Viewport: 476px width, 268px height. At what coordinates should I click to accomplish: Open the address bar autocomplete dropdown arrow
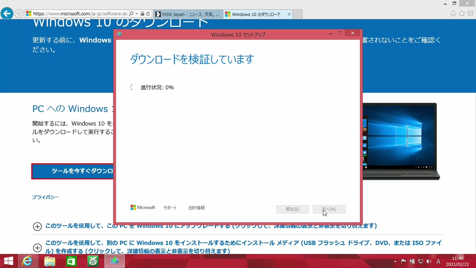point(136,14)
